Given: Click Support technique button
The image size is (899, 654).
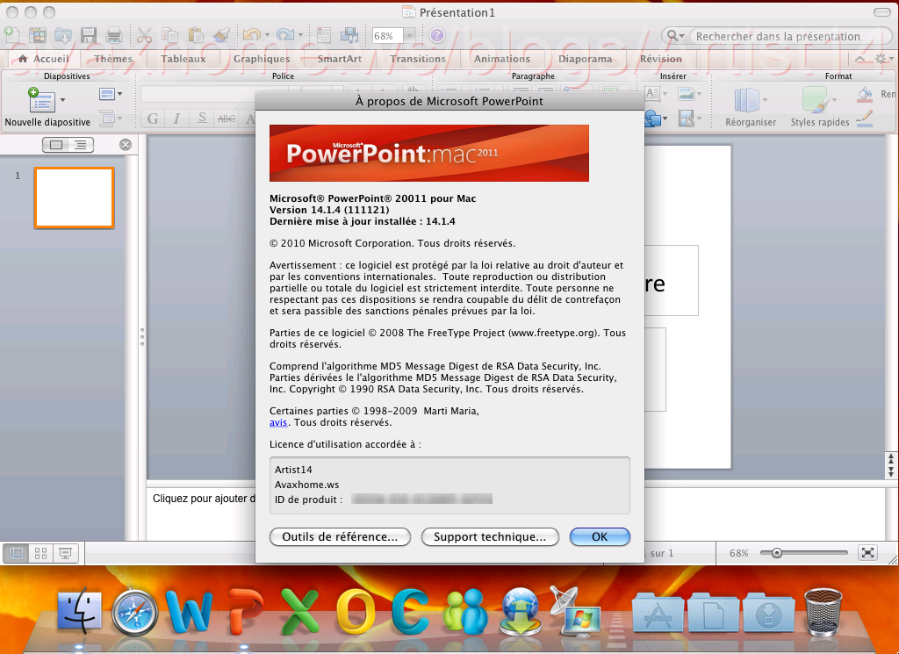Looking at the screenshot, I should click(490, 537).
